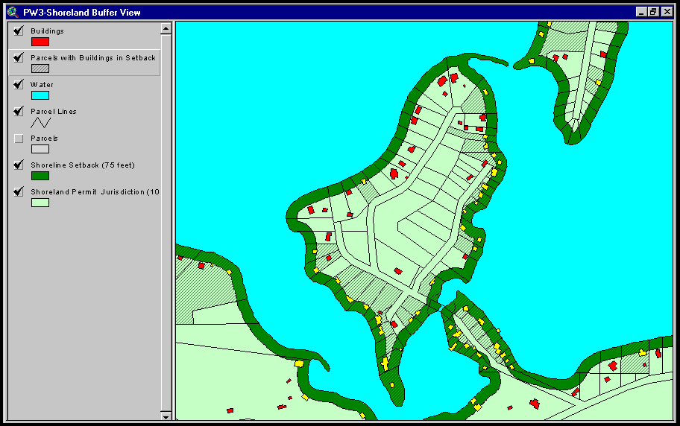
Task: Click the legend scrollbar down arrow
Action: pos(166,416)
